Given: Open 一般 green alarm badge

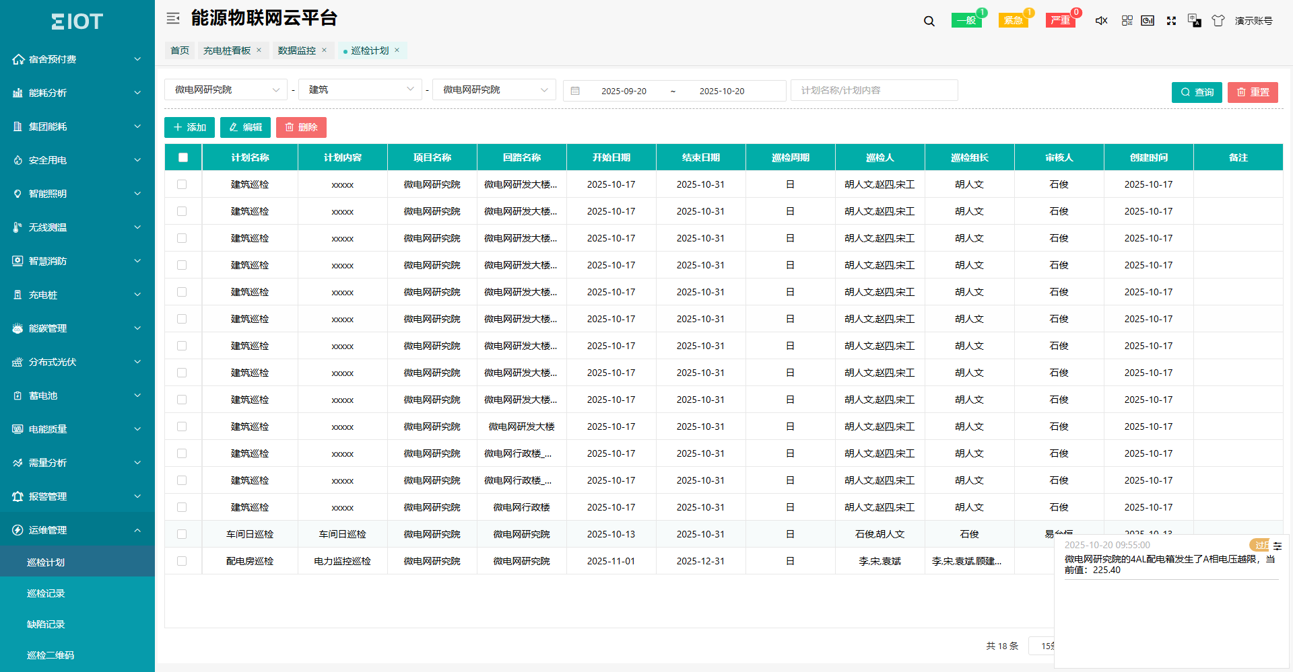Looking at the screenshot, I should (966, 20).
